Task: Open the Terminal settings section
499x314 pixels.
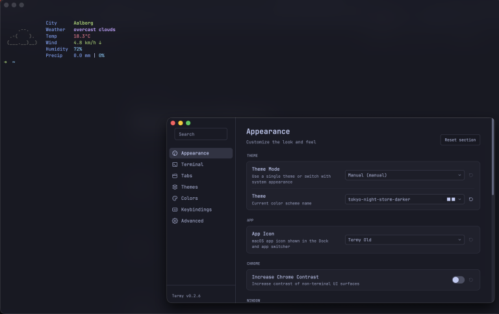Action: (x=201, y=164)
